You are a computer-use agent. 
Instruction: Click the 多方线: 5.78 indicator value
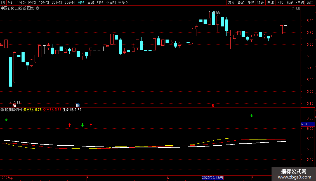pyautogui.click(x=32, y=110)
